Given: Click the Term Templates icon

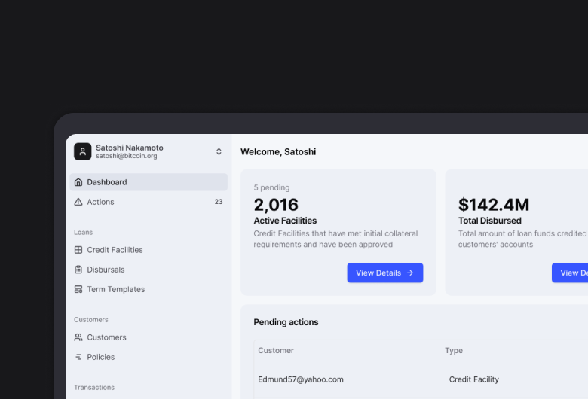Looking at the screenshot, I should click(78, 289).
